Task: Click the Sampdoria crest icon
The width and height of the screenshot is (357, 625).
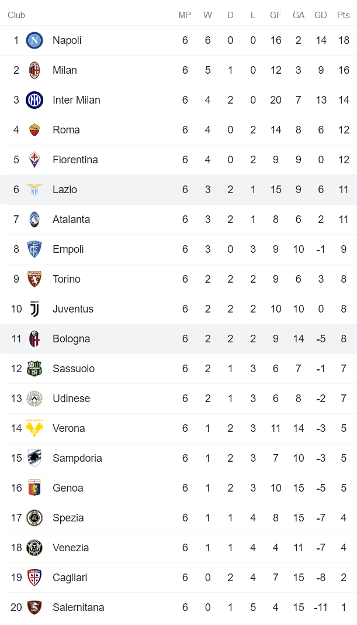Action: 34,458
